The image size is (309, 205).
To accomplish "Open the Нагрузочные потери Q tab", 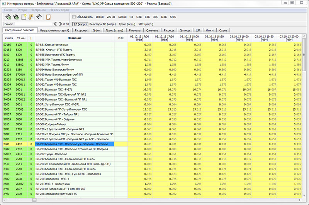I will (x=54, y=30).
